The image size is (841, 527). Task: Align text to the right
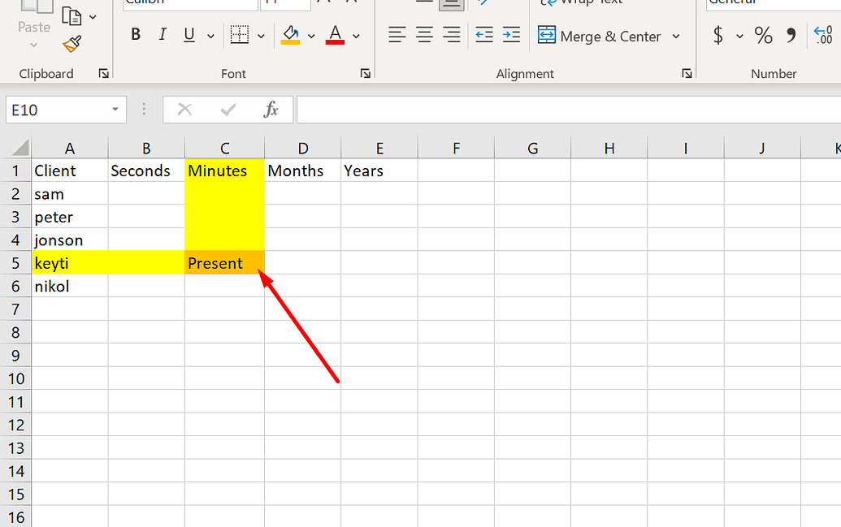[452, 35]
